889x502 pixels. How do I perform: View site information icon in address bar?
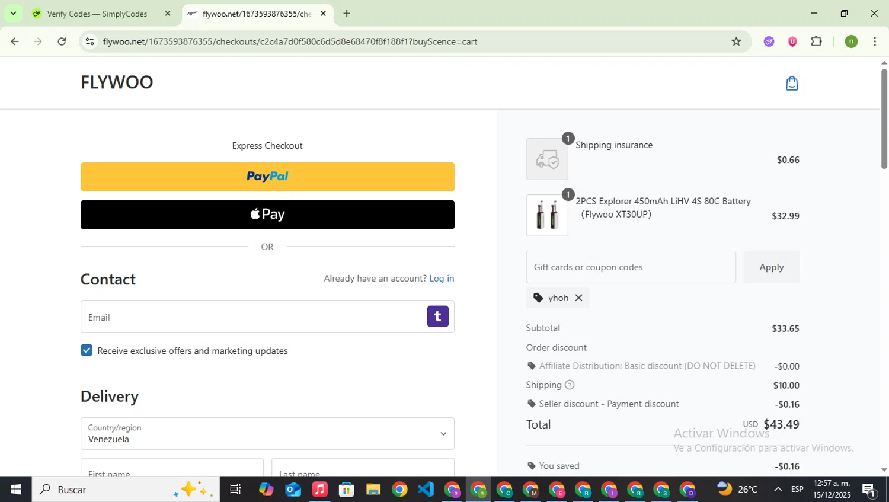click(89, 41)
